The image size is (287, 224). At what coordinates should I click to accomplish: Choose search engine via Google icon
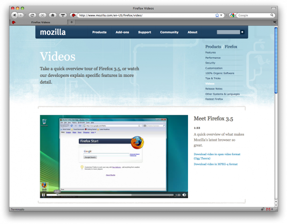pos(232,15)
